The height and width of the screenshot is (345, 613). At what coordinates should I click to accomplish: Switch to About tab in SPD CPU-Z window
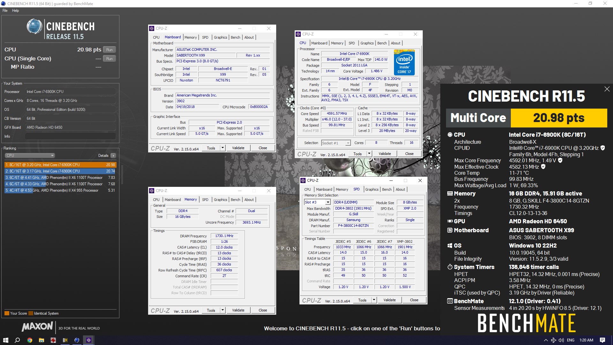point(400,189)
